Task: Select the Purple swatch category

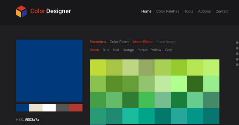Action: (x=142, y=50)
